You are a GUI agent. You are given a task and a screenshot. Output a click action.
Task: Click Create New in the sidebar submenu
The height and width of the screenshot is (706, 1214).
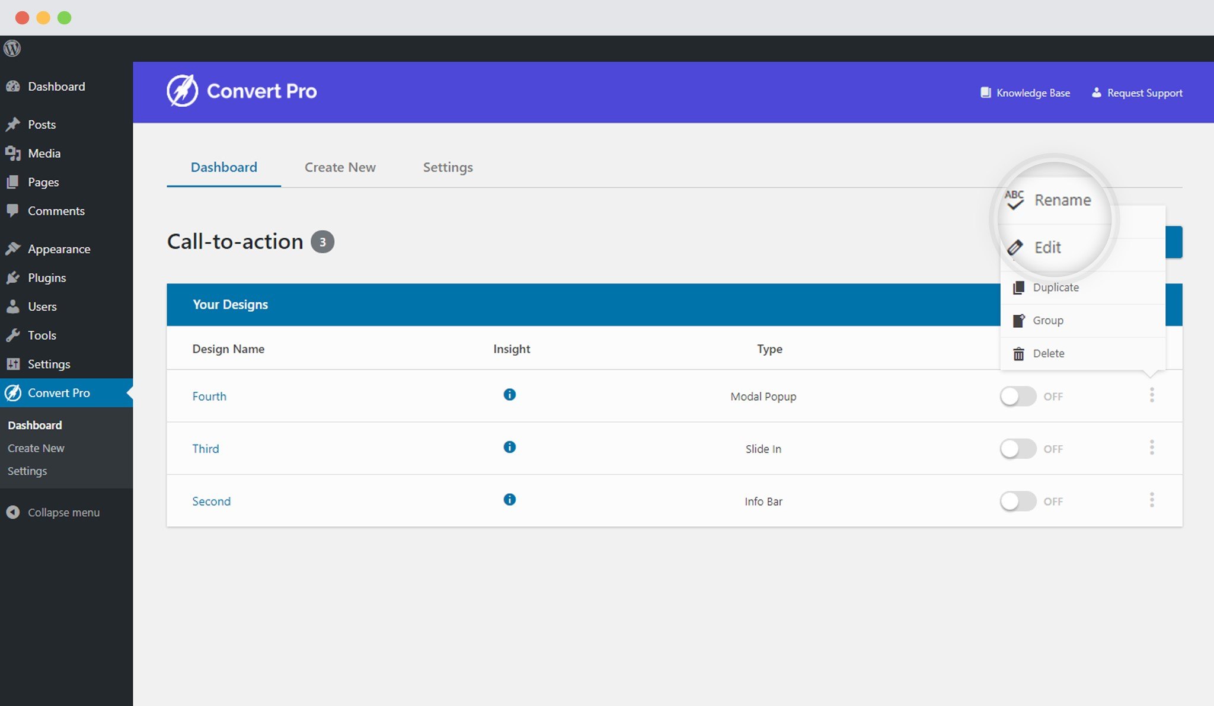pyautogui.click(x=36, y=448)
